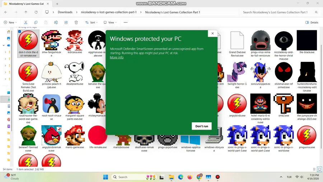The width and height of the screenshot is (323, 182).
Task: Switch to details list view in status bar
Action: (314, 169)
